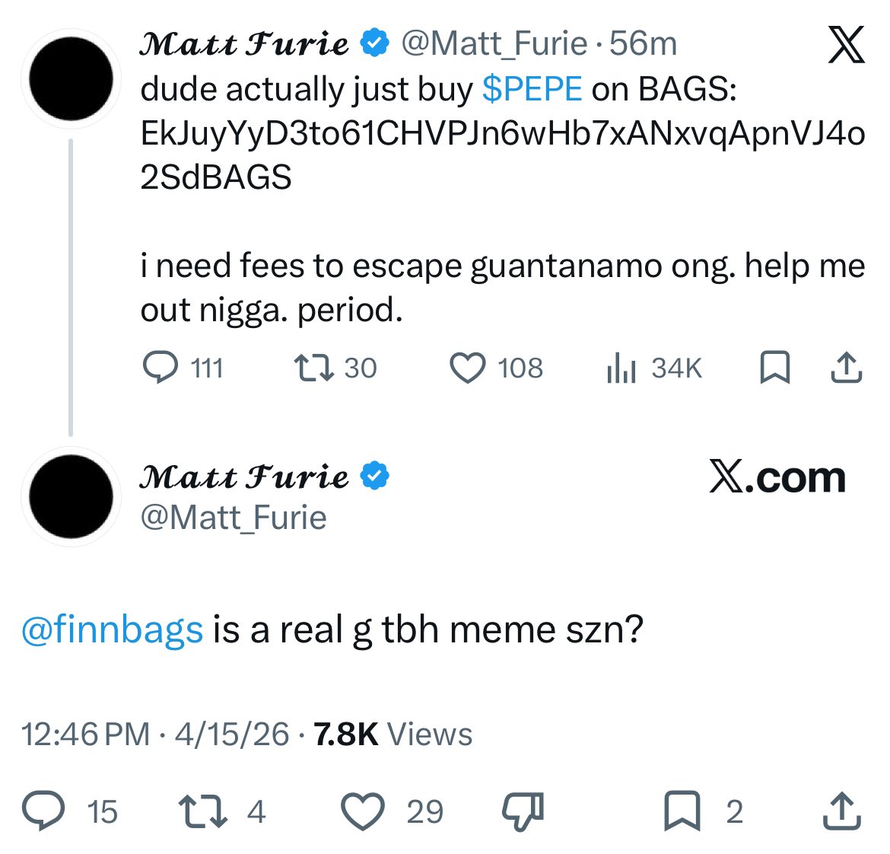Reply to the @finnbags post
Screen dimensions: 890x854
(x=43, y=811)
